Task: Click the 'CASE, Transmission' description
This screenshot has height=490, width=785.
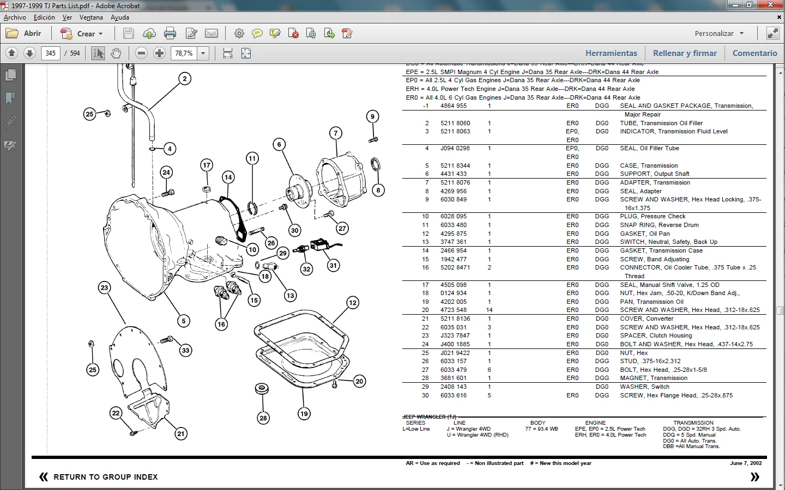Action: pos(649,166)
